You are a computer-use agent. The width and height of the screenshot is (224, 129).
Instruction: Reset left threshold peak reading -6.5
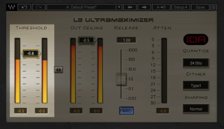pyautogui.click(x=21, y=111)
